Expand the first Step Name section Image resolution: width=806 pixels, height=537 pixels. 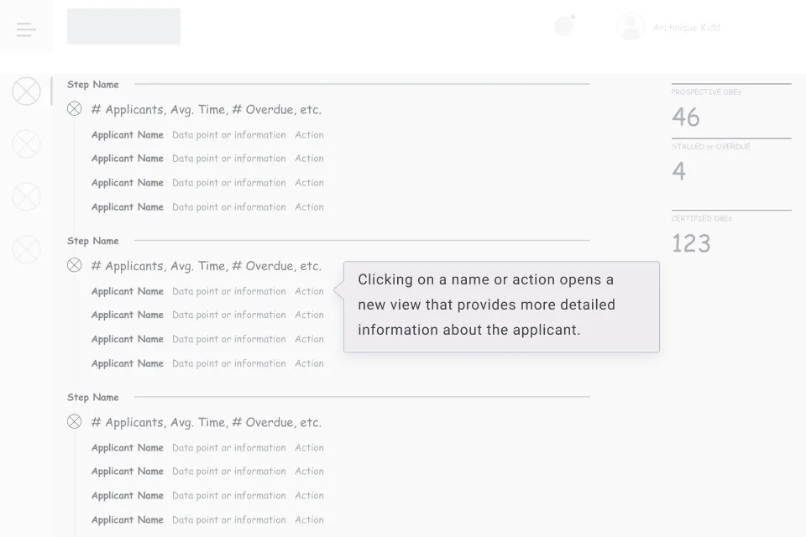pos(92,84)
